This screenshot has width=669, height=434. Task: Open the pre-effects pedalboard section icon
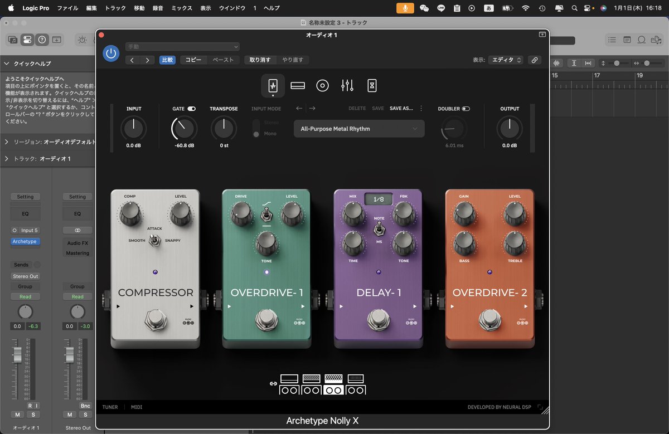point(273,86)
